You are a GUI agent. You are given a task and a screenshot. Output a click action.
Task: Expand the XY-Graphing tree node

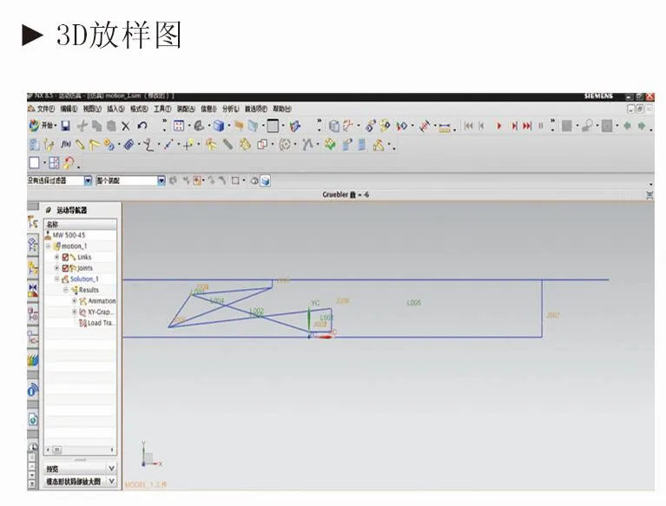tap(75, 312)
